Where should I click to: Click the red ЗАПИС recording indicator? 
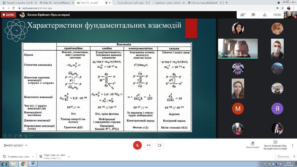pyautogui.click(x=8, y=15)
